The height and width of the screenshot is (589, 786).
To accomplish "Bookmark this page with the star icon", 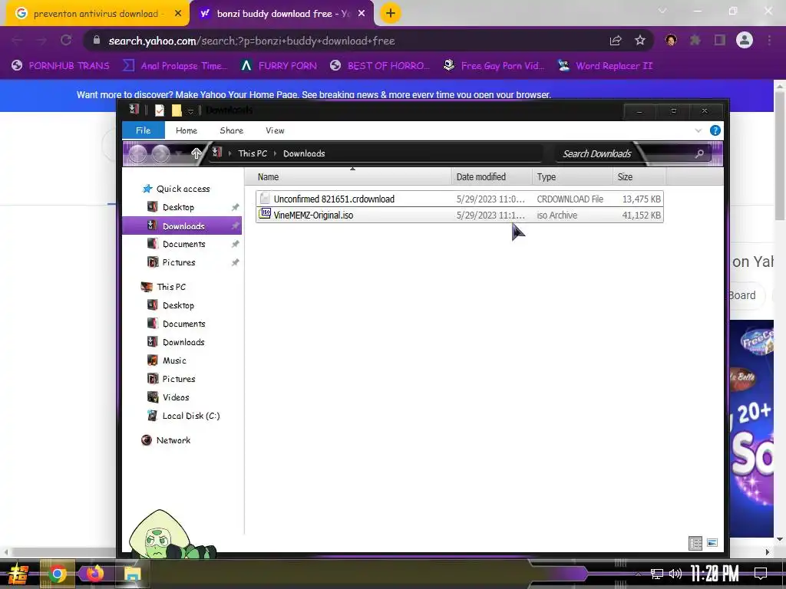I will click(x=639, y=41).
